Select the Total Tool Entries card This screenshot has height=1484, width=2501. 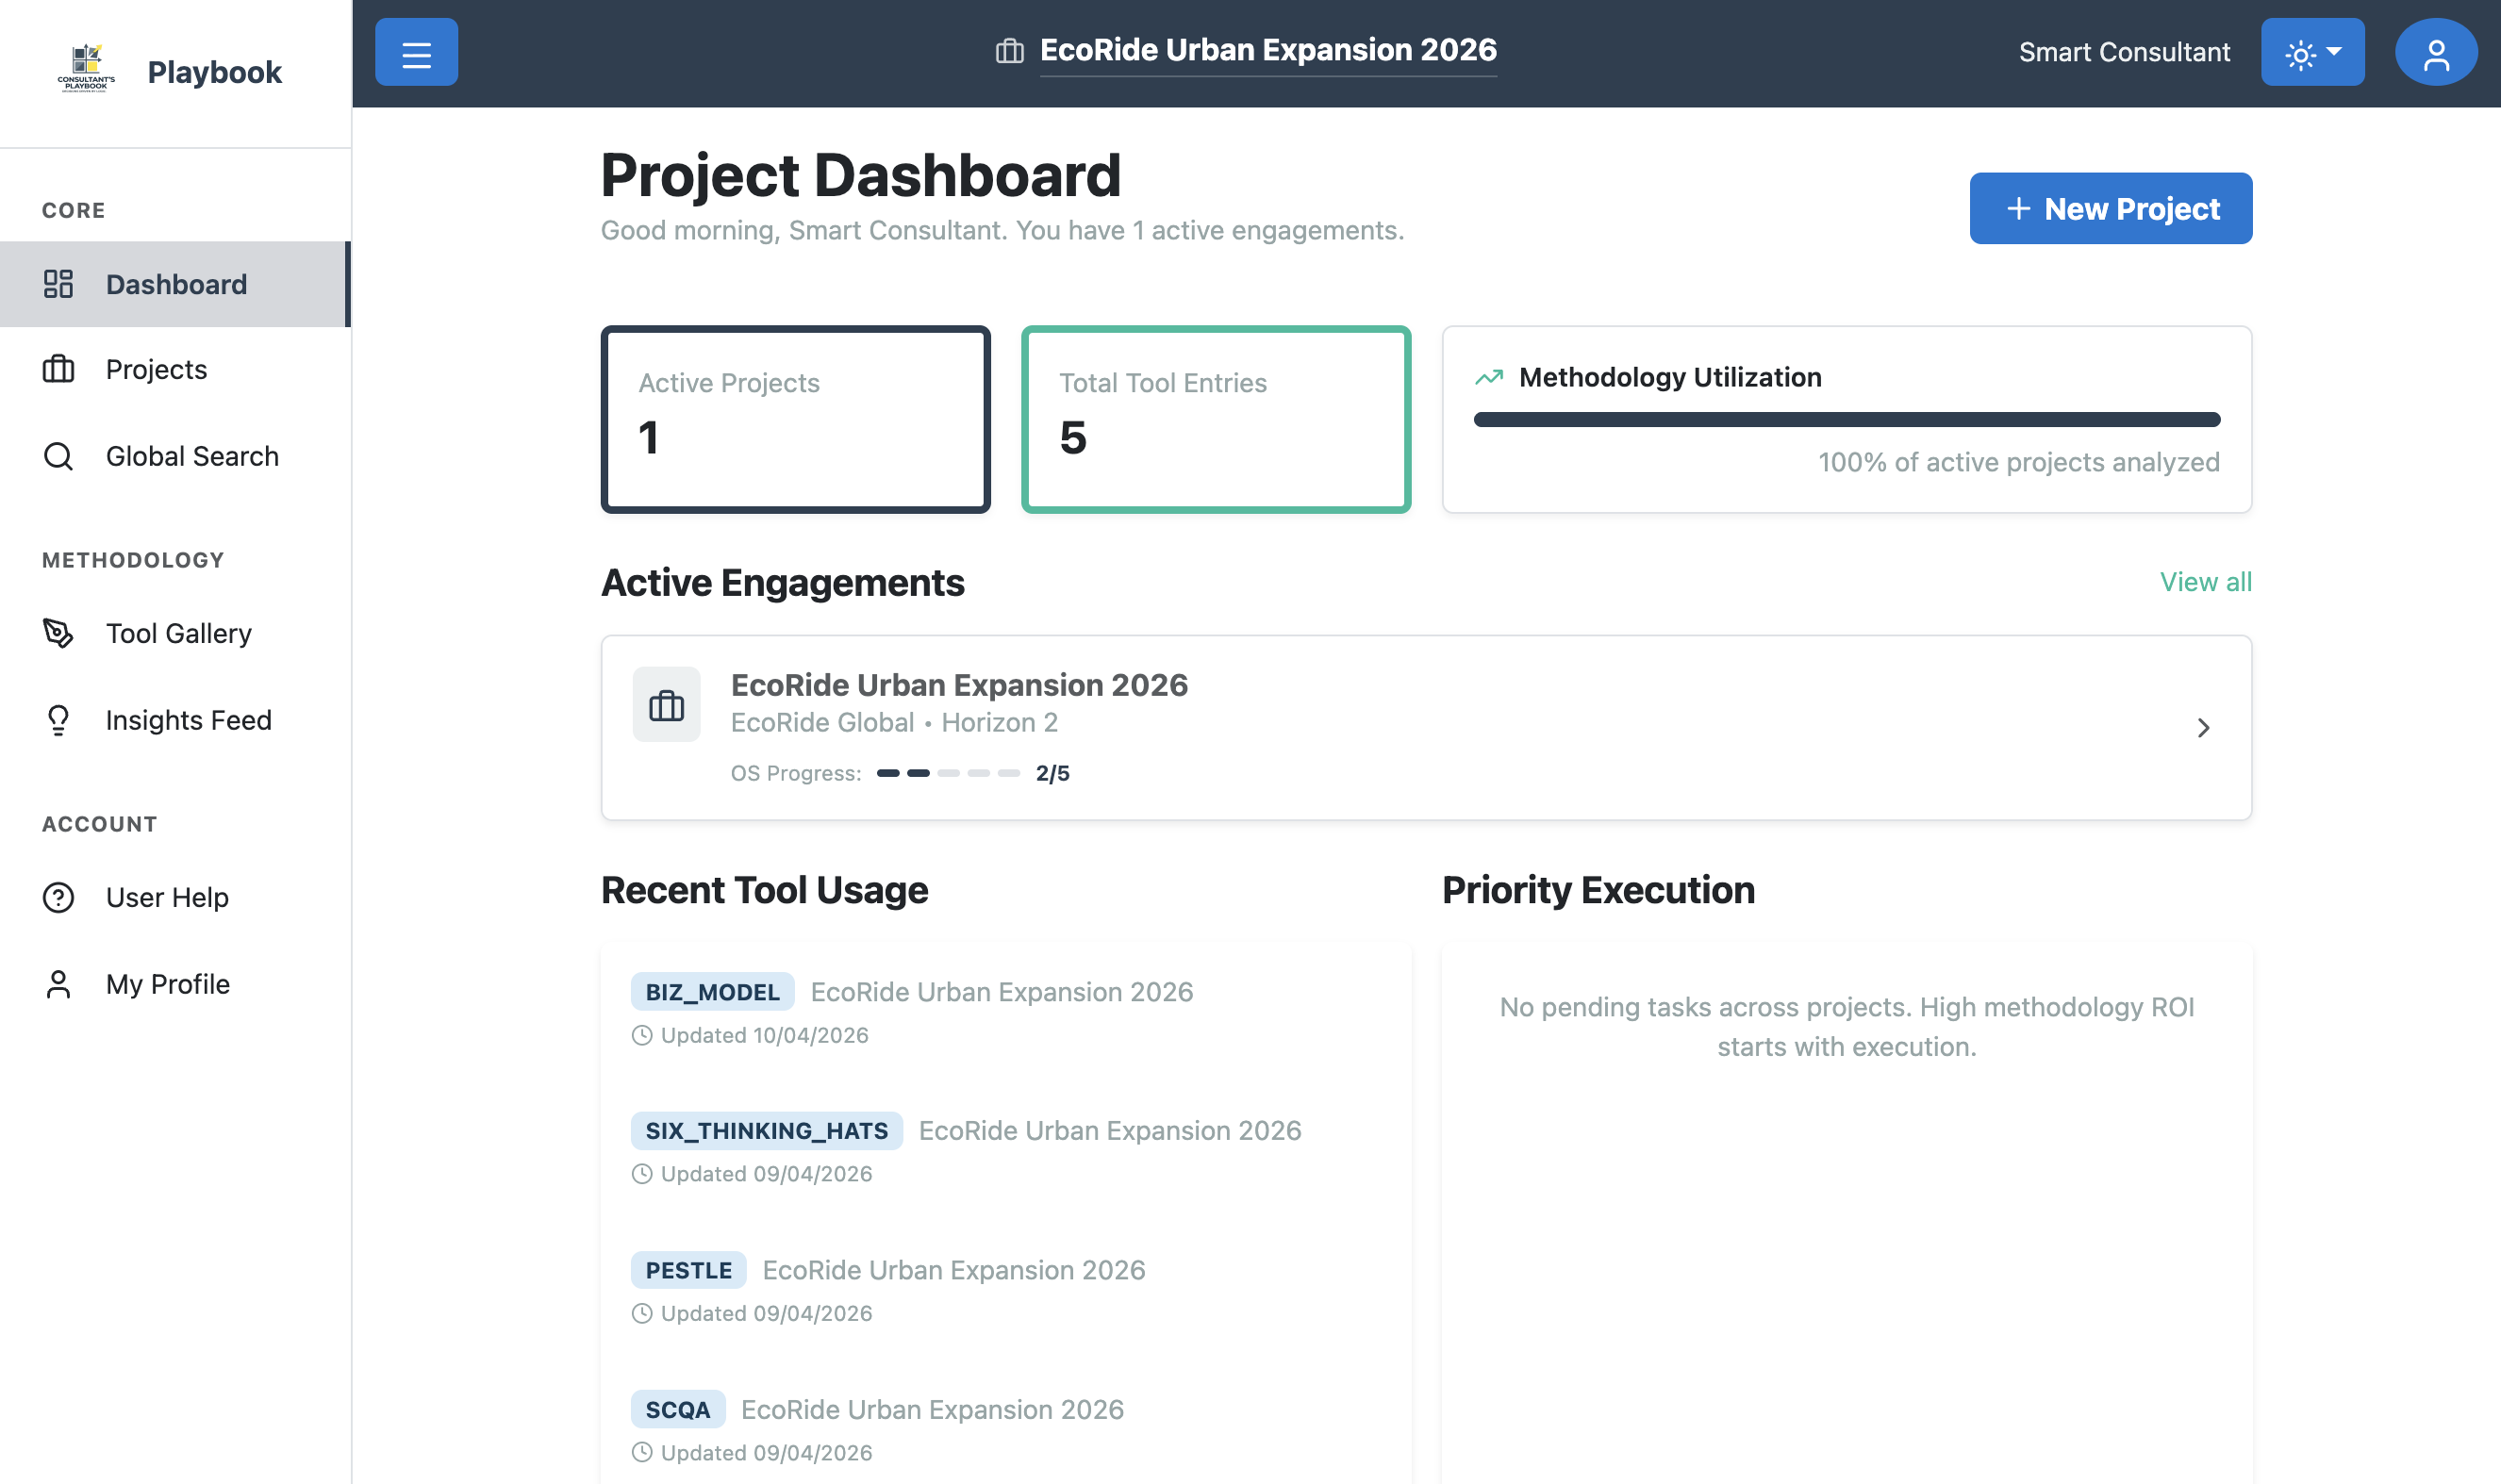pyautogui.click(x=1216, y=419)
